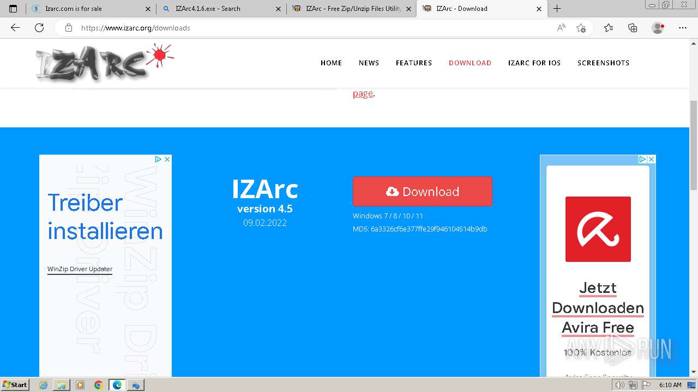The height and width of the screenshot is (392, 698).
Task: Click the page vertical scrollbar thumb
Action: (694, 145)
